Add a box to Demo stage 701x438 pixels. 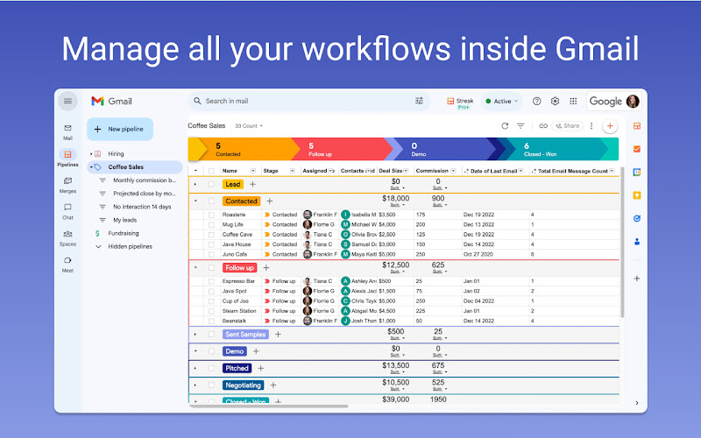[x=256, y=351]
